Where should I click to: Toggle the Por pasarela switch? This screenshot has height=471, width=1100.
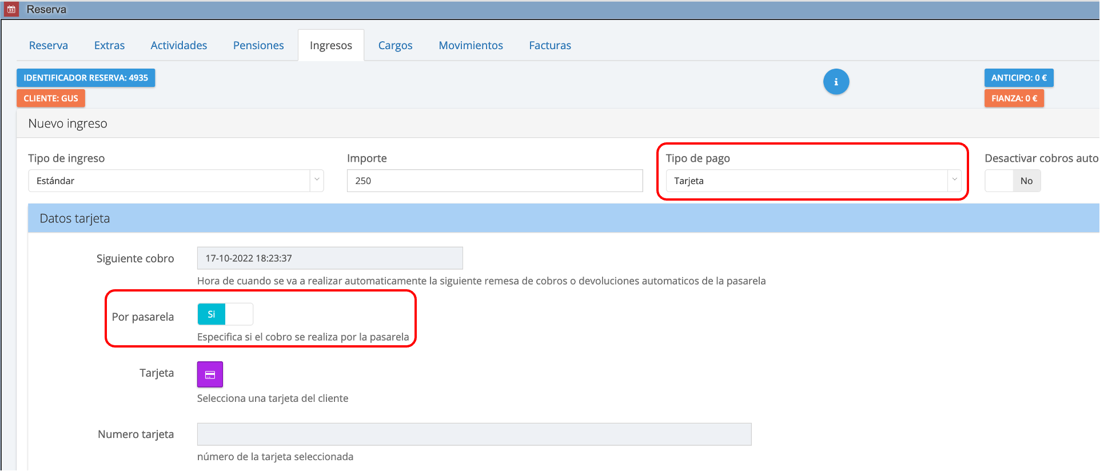[225, 314]
